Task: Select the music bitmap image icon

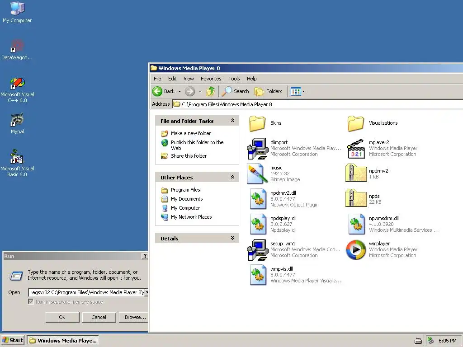Action: (x=257, y=174)
